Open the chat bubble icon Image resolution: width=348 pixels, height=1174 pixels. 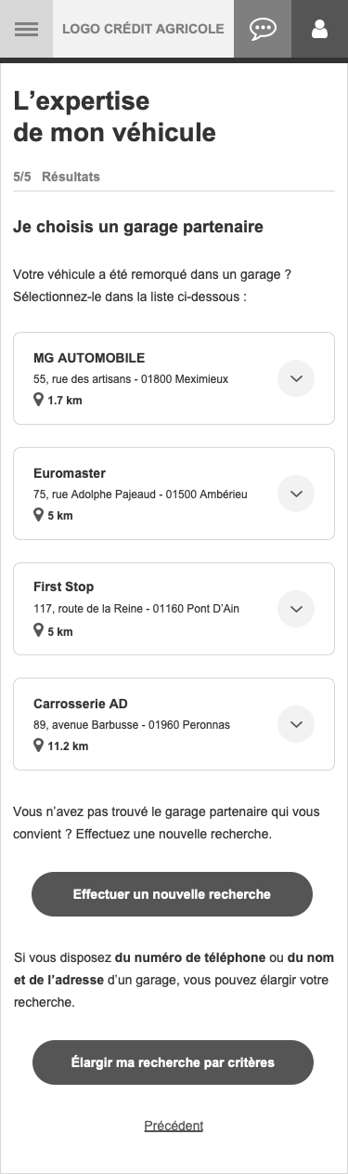263,29
